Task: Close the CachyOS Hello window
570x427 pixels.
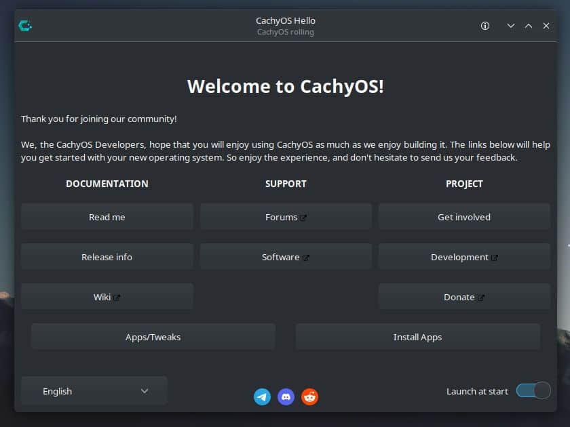Action: pos(546,26)
